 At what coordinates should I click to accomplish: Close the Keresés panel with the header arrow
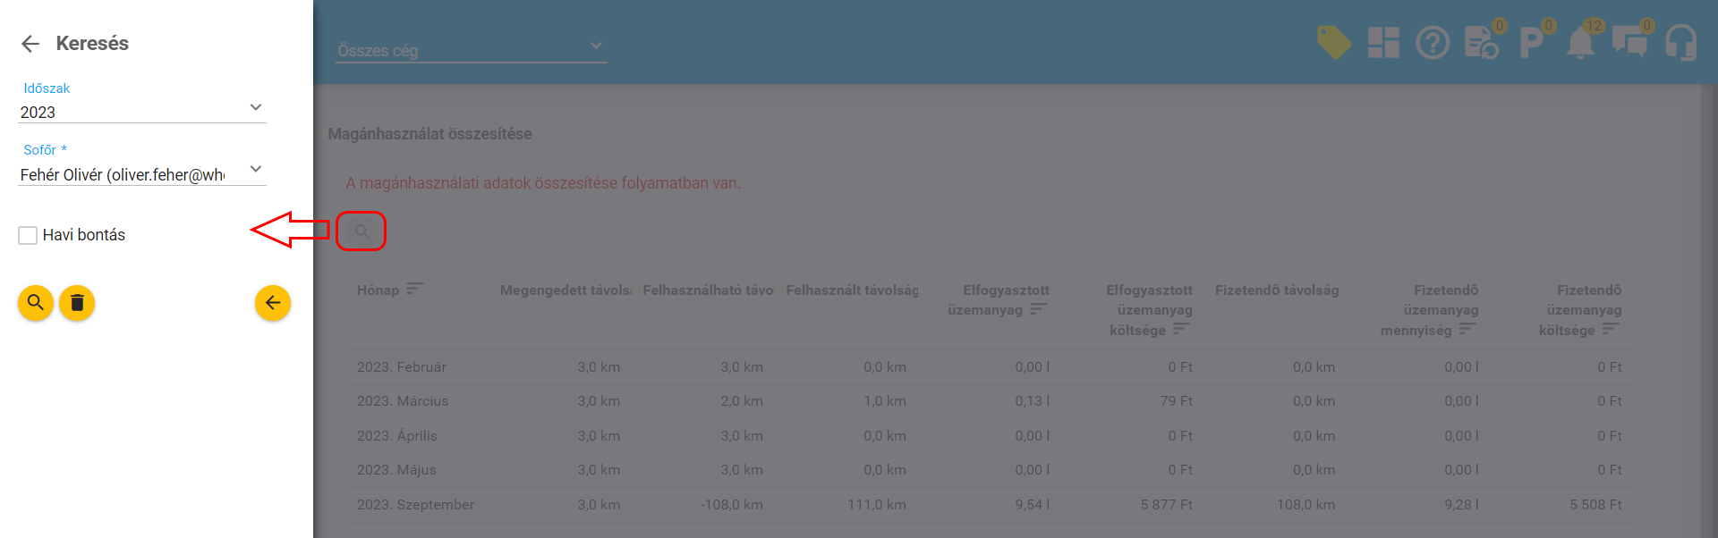[30, 44]
